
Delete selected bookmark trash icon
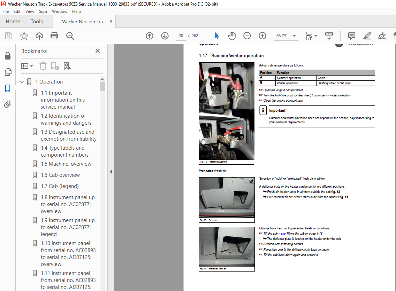coord(43,66)
